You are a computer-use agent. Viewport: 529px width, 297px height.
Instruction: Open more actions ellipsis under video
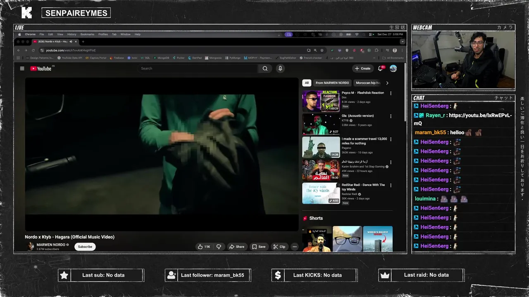click(295, 247)
